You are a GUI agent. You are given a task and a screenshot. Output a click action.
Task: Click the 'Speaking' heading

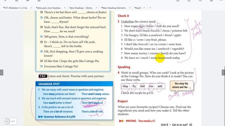[x=124, y=67]
